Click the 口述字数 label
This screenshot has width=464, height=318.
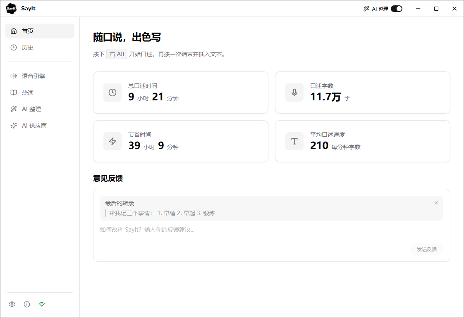322,86
